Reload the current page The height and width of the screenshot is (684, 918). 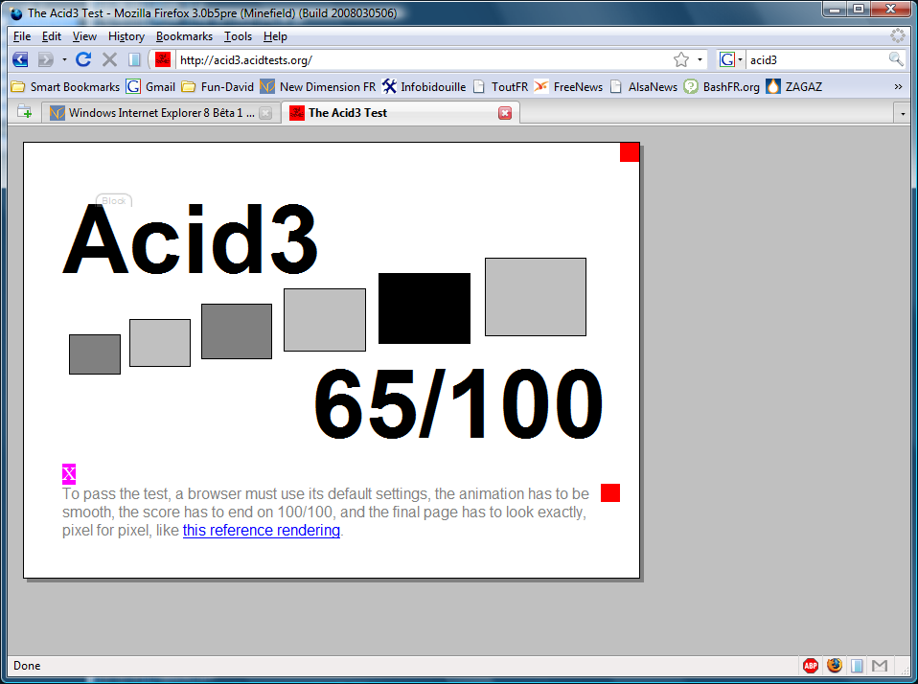pos(83,59)
